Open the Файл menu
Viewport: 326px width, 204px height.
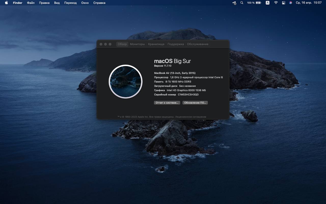31,3
